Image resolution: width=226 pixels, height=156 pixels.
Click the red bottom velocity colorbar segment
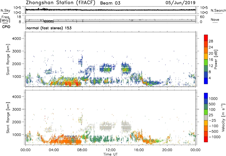pos(206,139)
